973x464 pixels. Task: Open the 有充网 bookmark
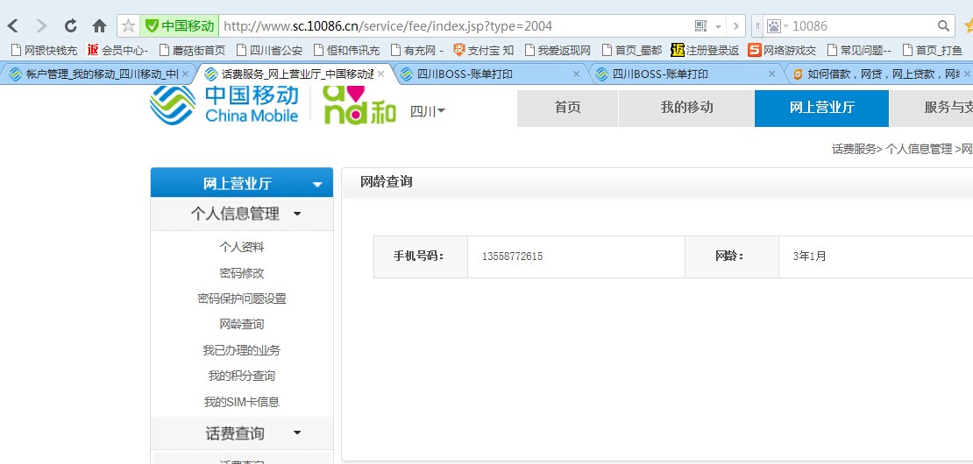pos(417,50)
